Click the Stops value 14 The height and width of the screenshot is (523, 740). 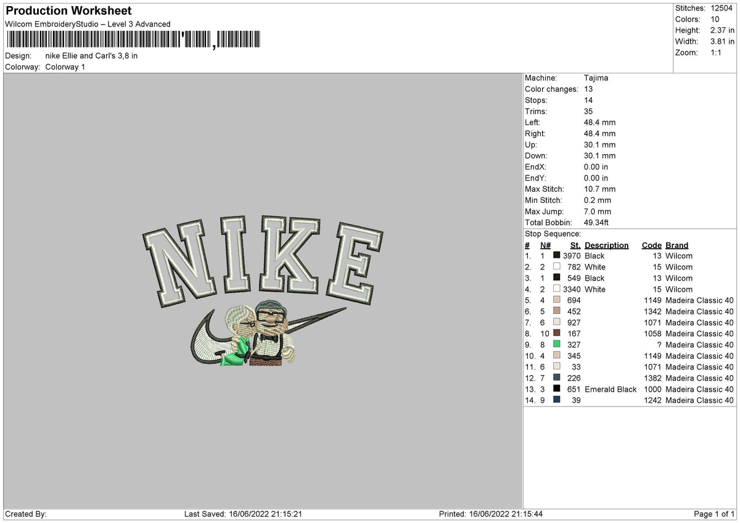pos(589,100)
